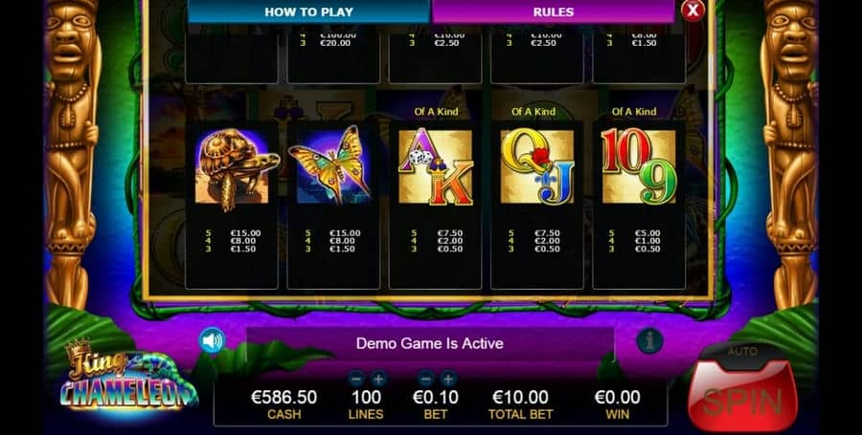The height and width of the screenshot is (435, 862).
Task: Mute the game sound speaker icon
Action: pyautogui.click(x=213, y=340)
